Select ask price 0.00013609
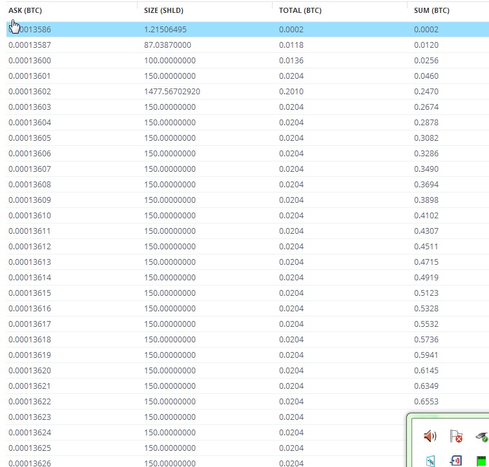Screen dimensions: 489x467 coord(30,200)
